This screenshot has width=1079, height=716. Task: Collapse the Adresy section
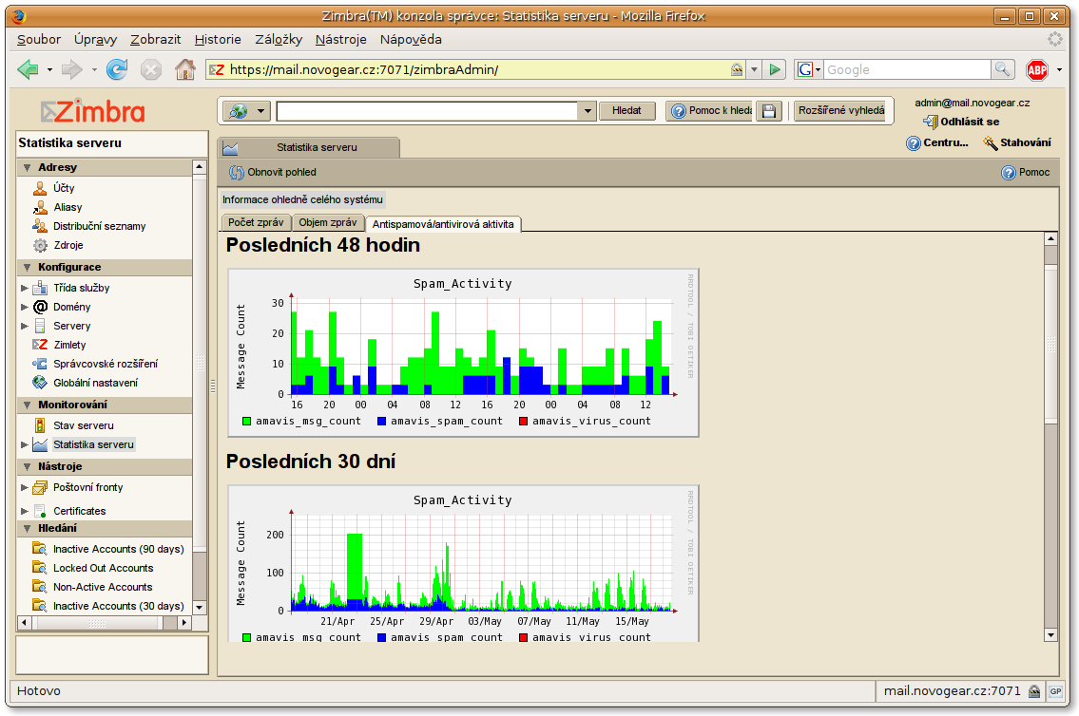[27, 168]
